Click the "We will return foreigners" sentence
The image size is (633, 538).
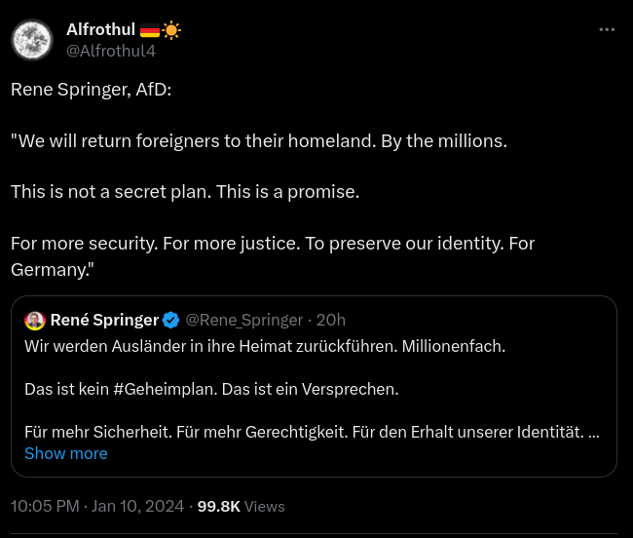coord(259,140)
